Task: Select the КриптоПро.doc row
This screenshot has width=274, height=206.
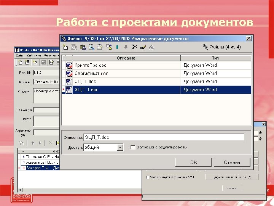Action: pos(156,65)
